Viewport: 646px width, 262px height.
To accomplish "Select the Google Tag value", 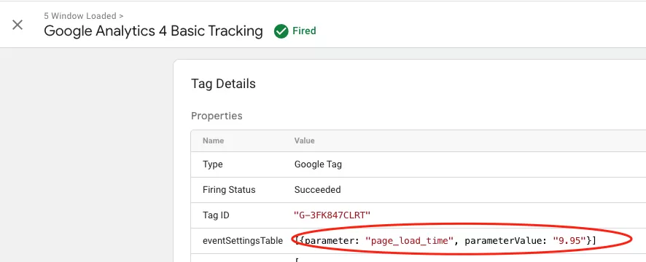I will pyautogui.click(x=318, y=164).
